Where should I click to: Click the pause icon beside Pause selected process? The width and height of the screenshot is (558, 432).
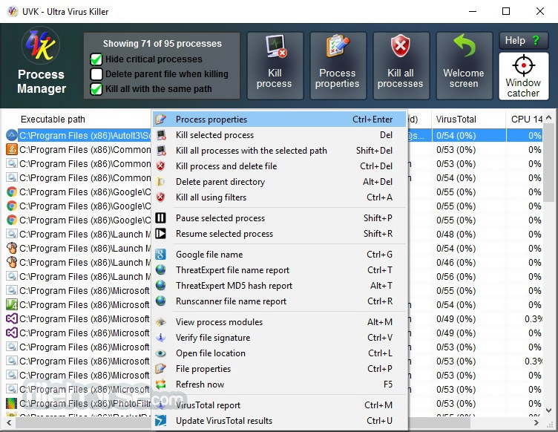[x=161, y=217]
